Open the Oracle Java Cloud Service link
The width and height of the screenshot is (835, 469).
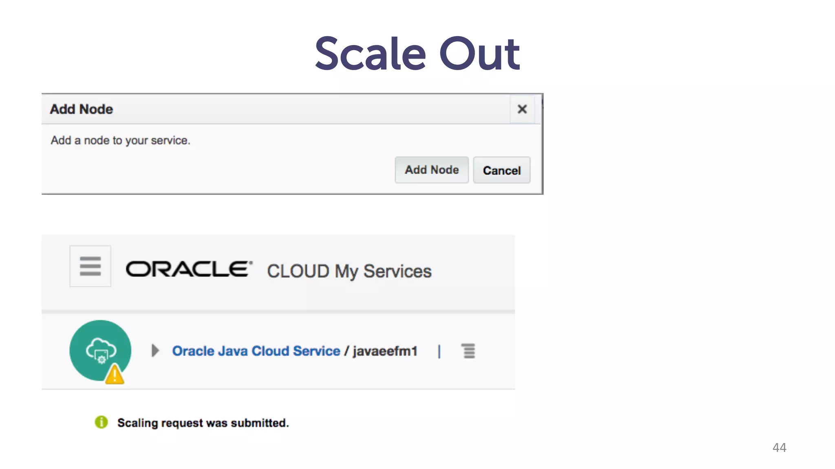click(x=256, y=351)
